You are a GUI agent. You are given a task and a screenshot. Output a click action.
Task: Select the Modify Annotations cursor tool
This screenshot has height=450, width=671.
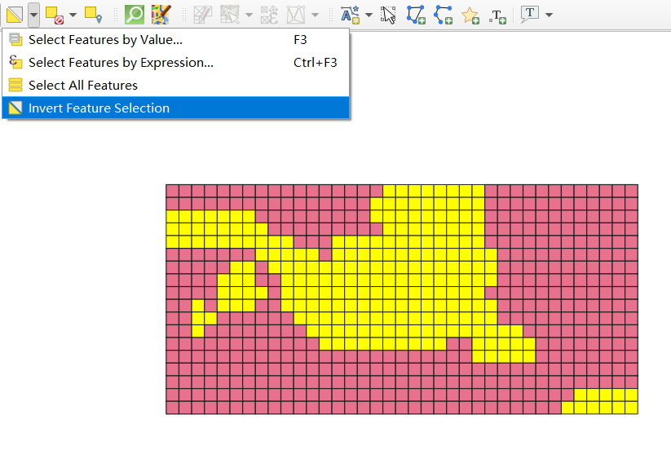pyautogui.click(x=388, y=15)
